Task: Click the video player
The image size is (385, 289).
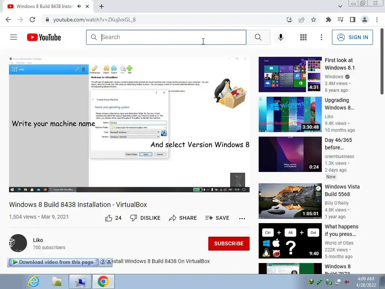Action: click(129, 124)
